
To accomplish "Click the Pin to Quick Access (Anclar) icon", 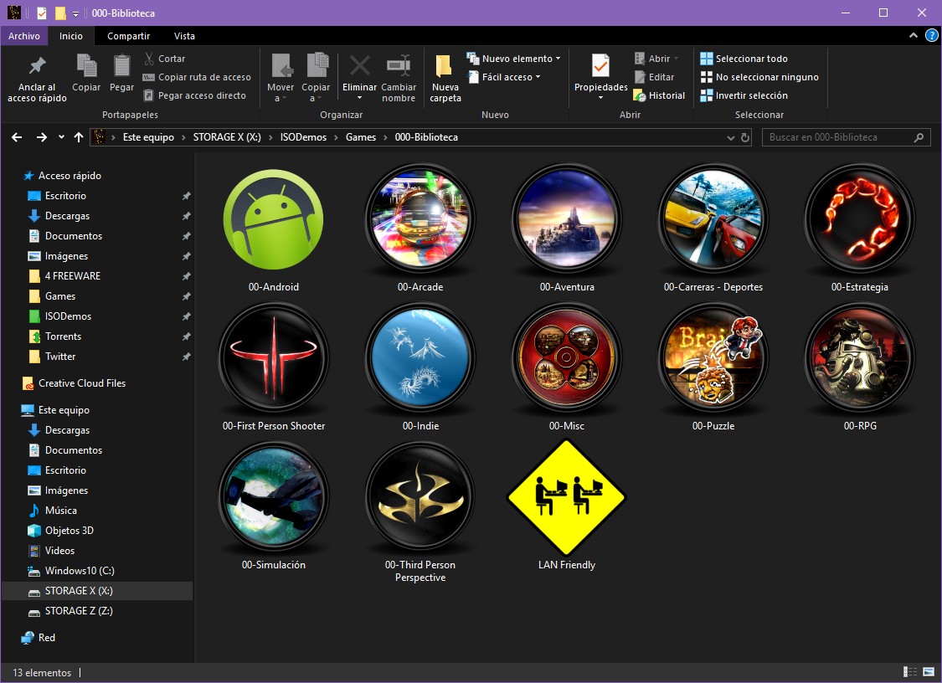I will coord(37,67).
